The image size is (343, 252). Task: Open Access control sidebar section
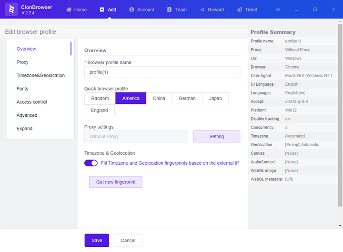(32, 102)
